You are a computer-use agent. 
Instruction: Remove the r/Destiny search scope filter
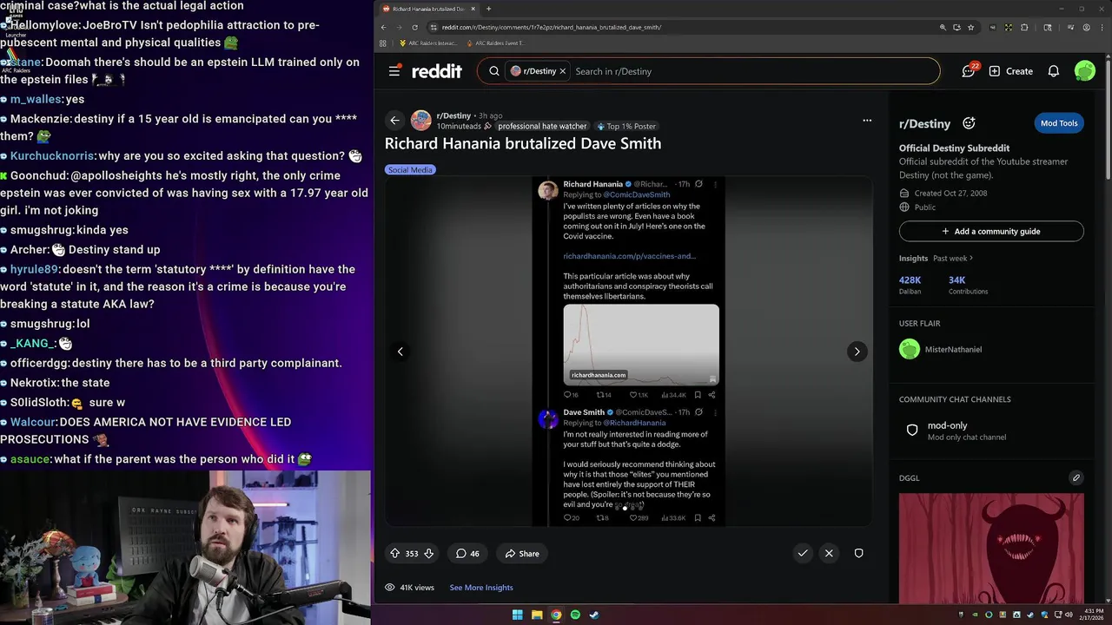563,71
